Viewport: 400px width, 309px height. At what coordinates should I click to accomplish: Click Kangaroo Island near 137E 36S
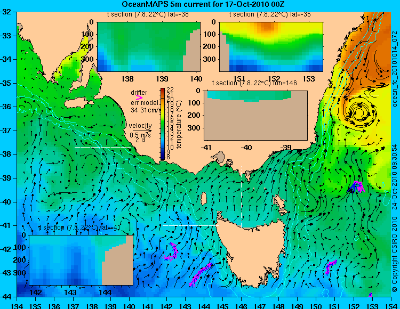tap(78, 103)
